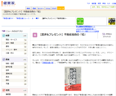Image resolution: width=116 pixels, height=96 pixels.
Task: Open the 非公開物件多数発信中 link
Action: pos(86,26)
